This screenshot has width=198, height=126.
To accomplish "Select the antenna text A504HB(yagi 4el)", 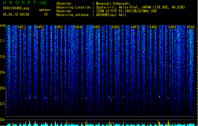I will click(111, 15).
